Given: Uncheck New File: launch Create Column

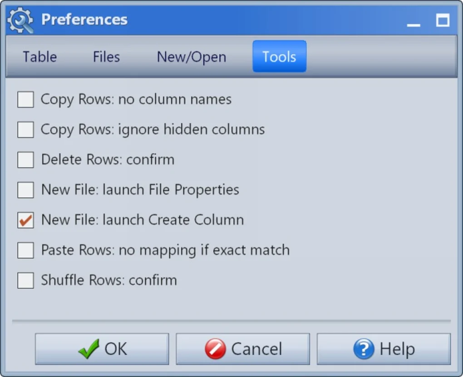Looking at the screenshot, I should click(25, 220).
